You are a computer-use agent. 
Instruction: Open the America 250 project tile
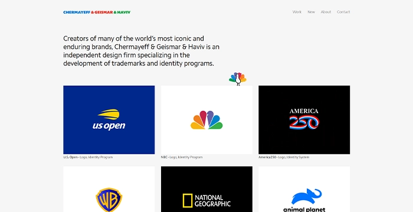(304, 120)
